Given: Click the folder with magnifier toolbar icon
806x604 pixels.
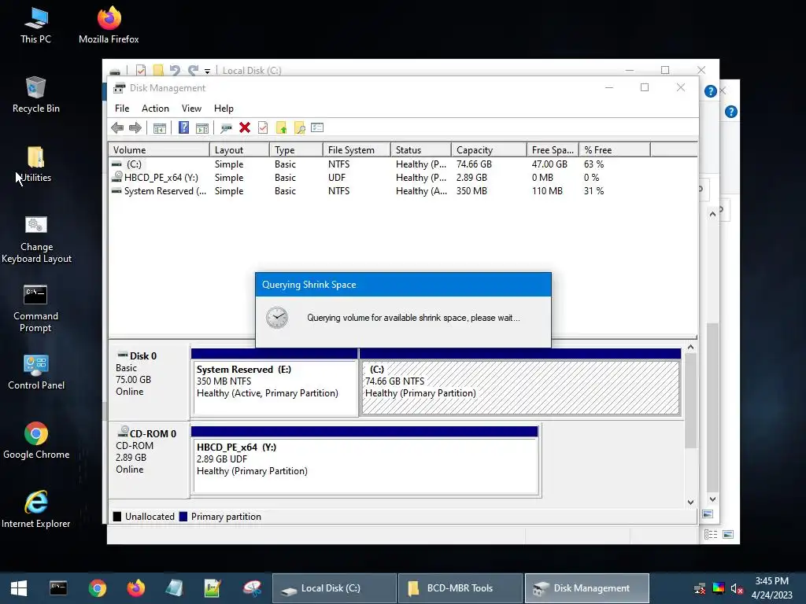Looking at the screenshot, I should click(x=300, y=128).
